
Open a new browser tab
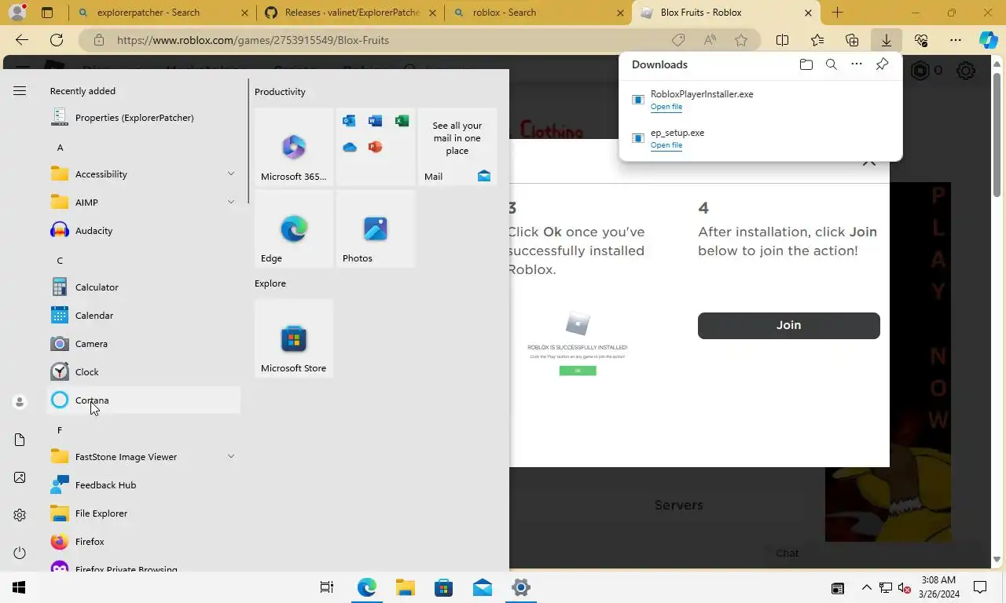tap(837, 13)
